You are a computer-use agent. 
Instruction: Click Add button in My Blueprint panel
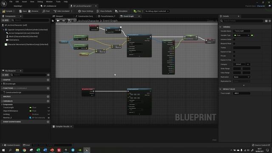pyautogui.click(x=5, y=75)
